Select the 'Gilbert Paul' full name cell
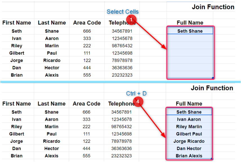The image size is (241, 163). 189,134
